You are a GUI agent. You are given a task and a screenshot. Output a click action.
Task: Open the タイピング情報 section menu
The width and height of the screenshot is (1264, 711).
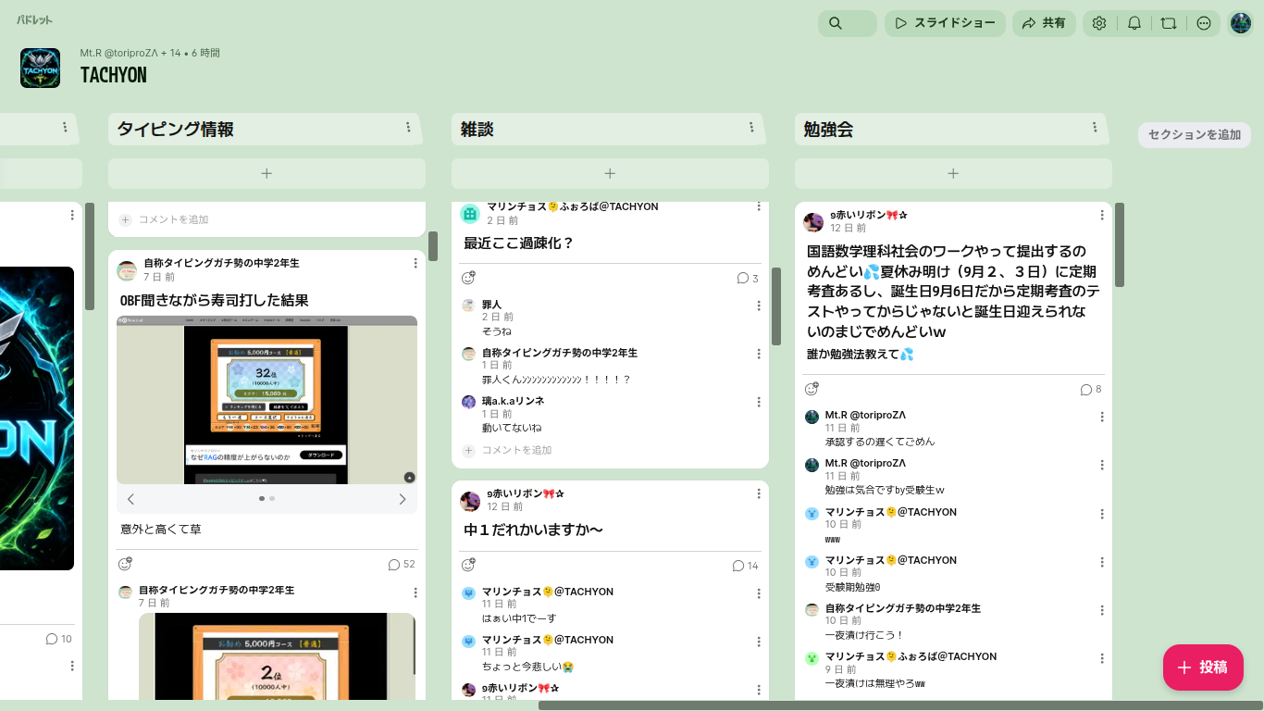(408, 128)
